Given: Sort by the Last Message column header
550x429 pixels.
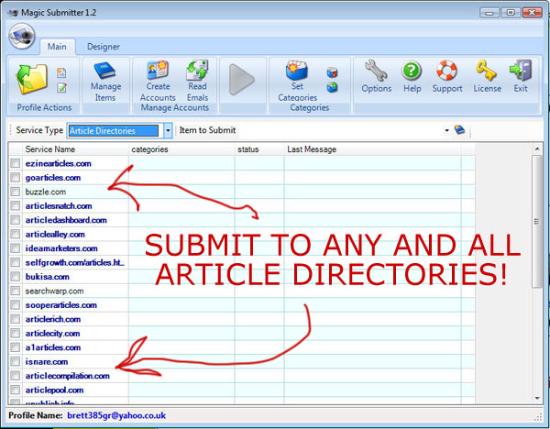Looking at the screenshot, I should tap(373, 149).
